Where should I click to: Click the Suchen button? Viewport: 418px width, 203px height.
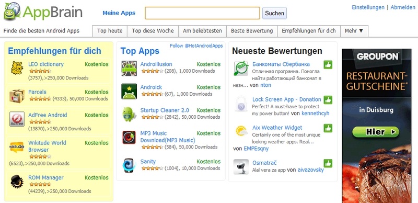pos(275,13)
